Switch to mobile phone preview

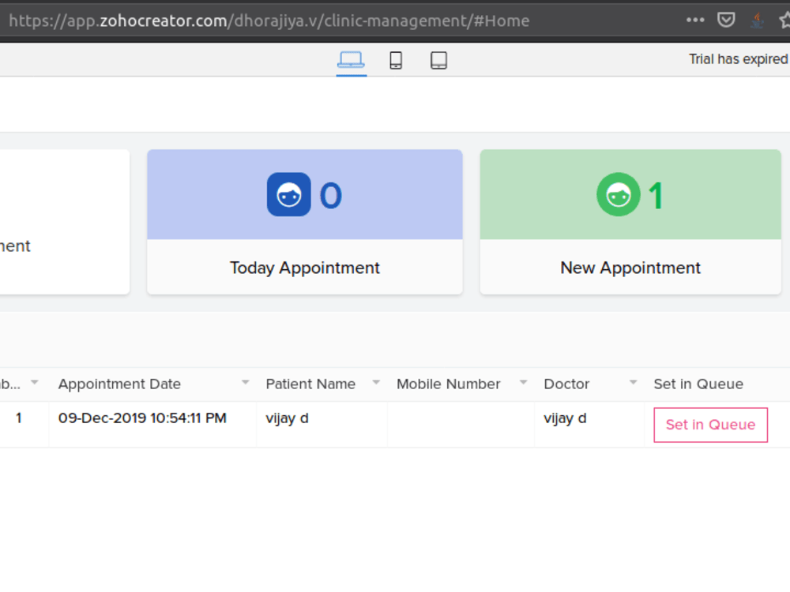tap(396, 60)
